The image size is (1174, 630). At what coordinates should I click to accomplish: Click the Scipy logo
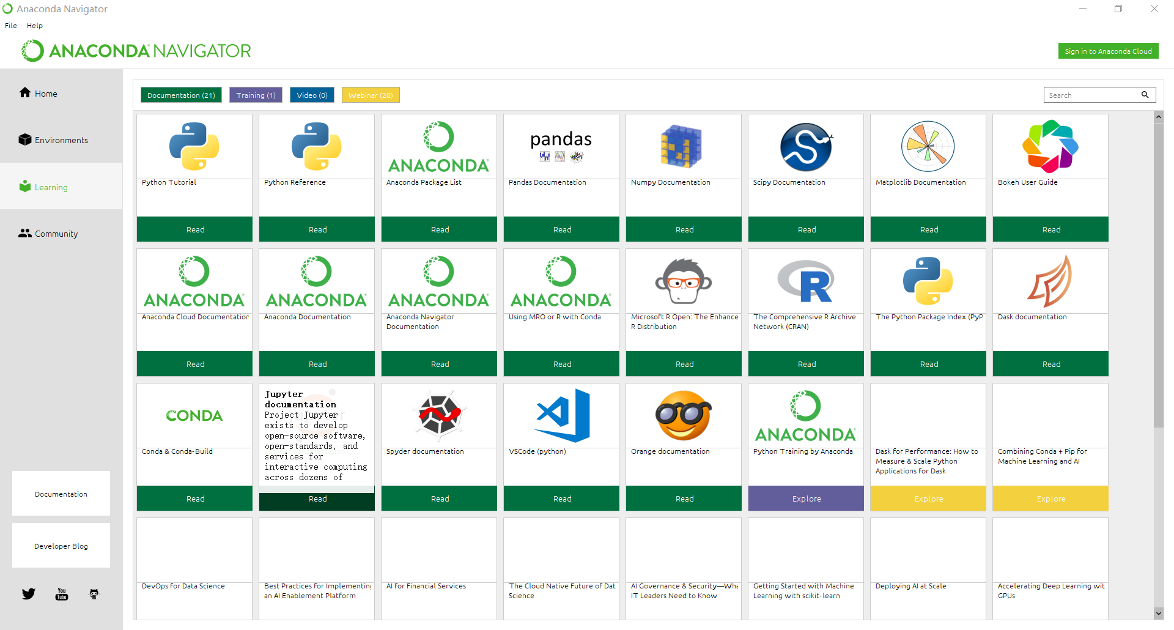click(806, 147)
